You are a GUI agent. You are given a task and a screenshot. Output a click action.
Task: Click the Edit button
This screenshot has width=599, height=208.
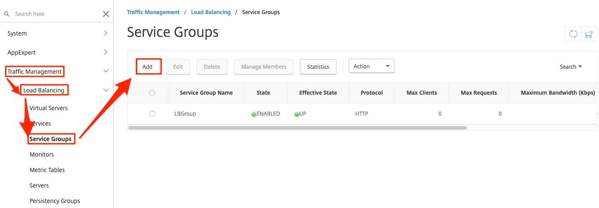(x=178, y=66)
